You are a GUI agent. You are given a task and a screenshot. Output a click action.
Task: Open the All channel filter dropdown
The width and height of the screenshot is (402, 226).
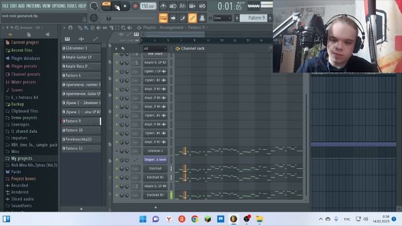coord(155,48)
